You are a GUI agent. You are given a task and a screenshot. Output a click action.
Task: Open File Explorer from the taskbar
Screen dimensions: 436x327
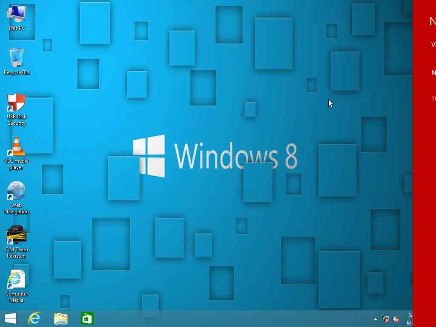click(61, 318)
